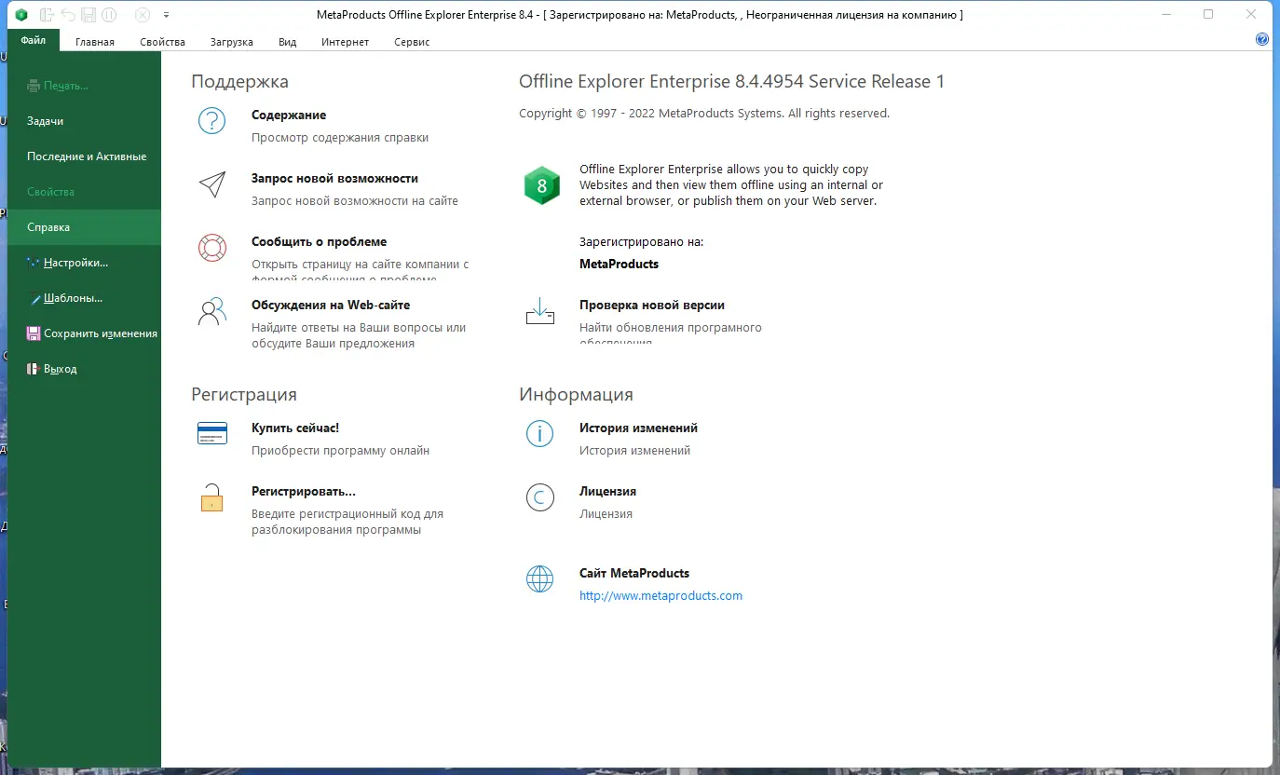Expand the quick access toolbar customize arrow
The height and width of the screenshot is (775, 1280).
[x=166, y=15]
